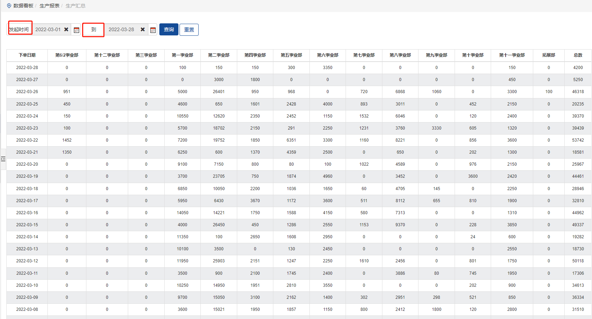Clear the end date 2022-03-28 with the X icon
This screenshot has width=592, height=319.
pyautogui.click(x=143, y=29)
